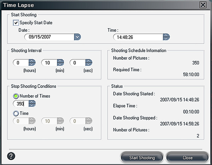
Task: Open the start Date dropdown calendar
Action: coord(77,37)
